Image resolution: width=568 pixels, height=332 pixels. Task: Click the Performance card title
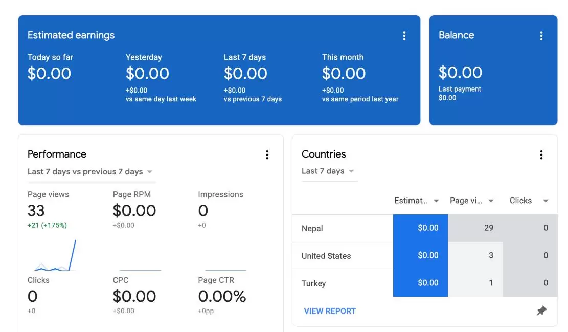[x=57, y=154]
